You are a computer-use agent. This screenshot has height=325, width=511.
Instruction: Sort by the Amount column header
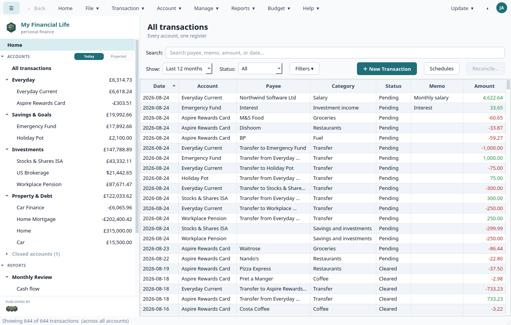pos(484,86)
